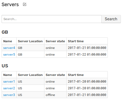Select server5 start time 2017-01-22 cell
The width and height of the screenshot is (123, 100).
(x=87, y=55)
